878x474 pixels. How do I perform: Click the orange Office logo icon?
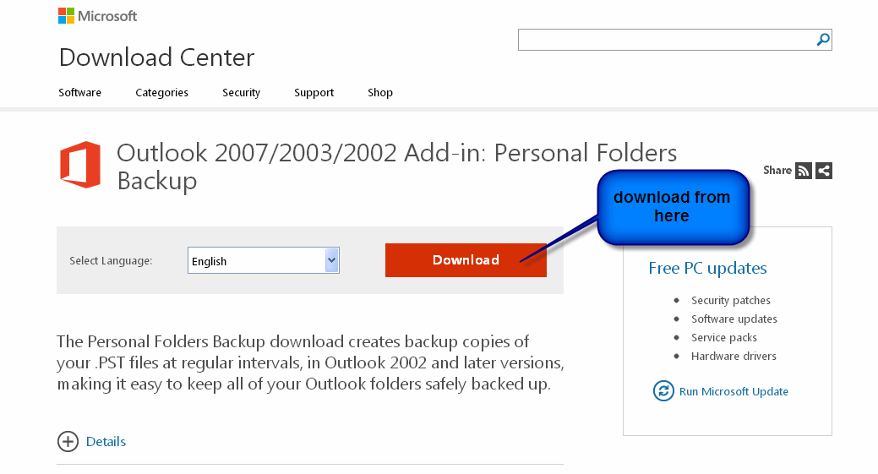pos(80,165)
